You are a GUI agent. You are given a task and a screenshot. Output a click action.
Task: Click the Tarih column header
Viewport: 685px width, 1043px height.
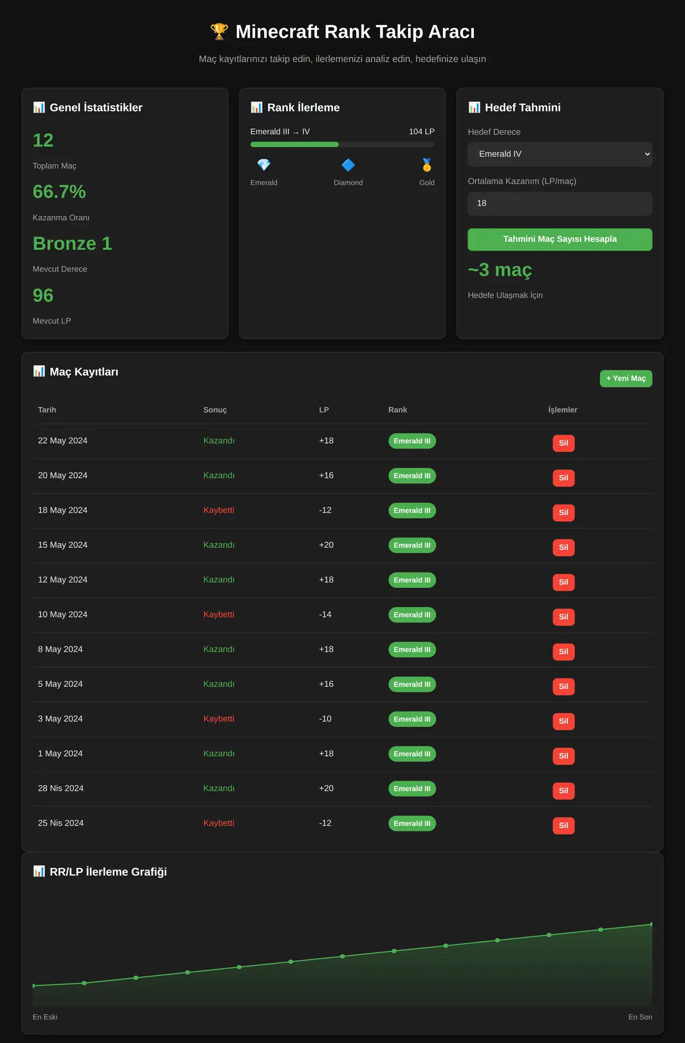click(47, 410)
